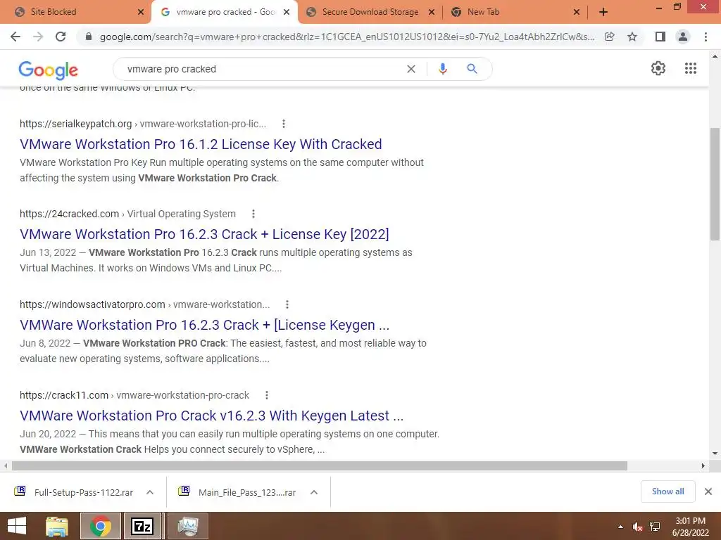
Task: Open a new browser tab
Action: (x=603, y=13)
